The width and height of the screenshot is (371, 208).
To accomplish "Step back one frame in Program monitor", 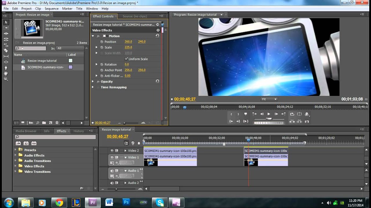I will (x=262, y=114).
